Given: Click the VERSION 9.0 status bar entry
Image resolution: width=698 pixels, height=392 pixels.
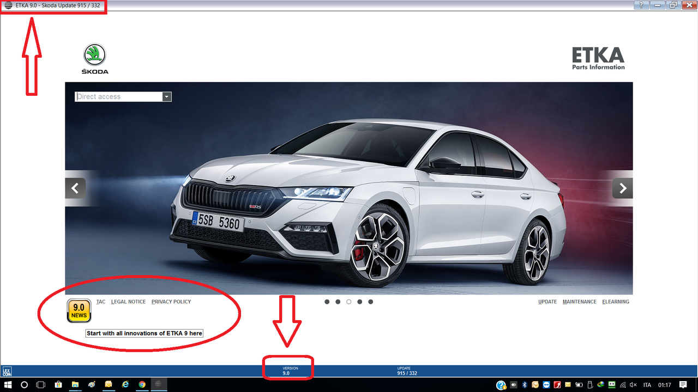Looking at the screenshot, I should (290, 371).
